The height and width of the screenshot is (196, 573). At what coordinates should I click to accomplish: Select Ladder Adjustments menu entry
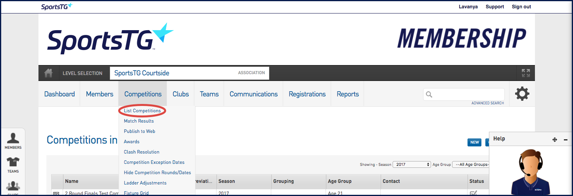pyautogui.click(x=145, y=183)
